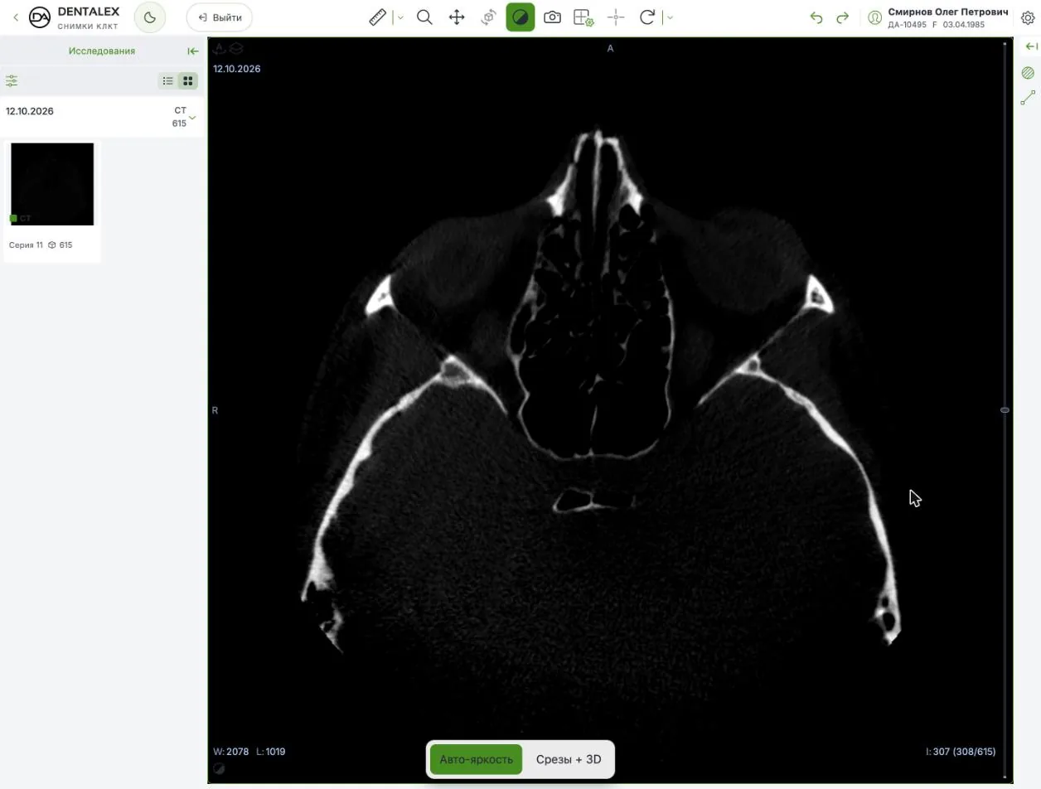Go back with the left chevron arrow
The height and width of the screenshot is (789, 1041).
(x=15, y=17)
